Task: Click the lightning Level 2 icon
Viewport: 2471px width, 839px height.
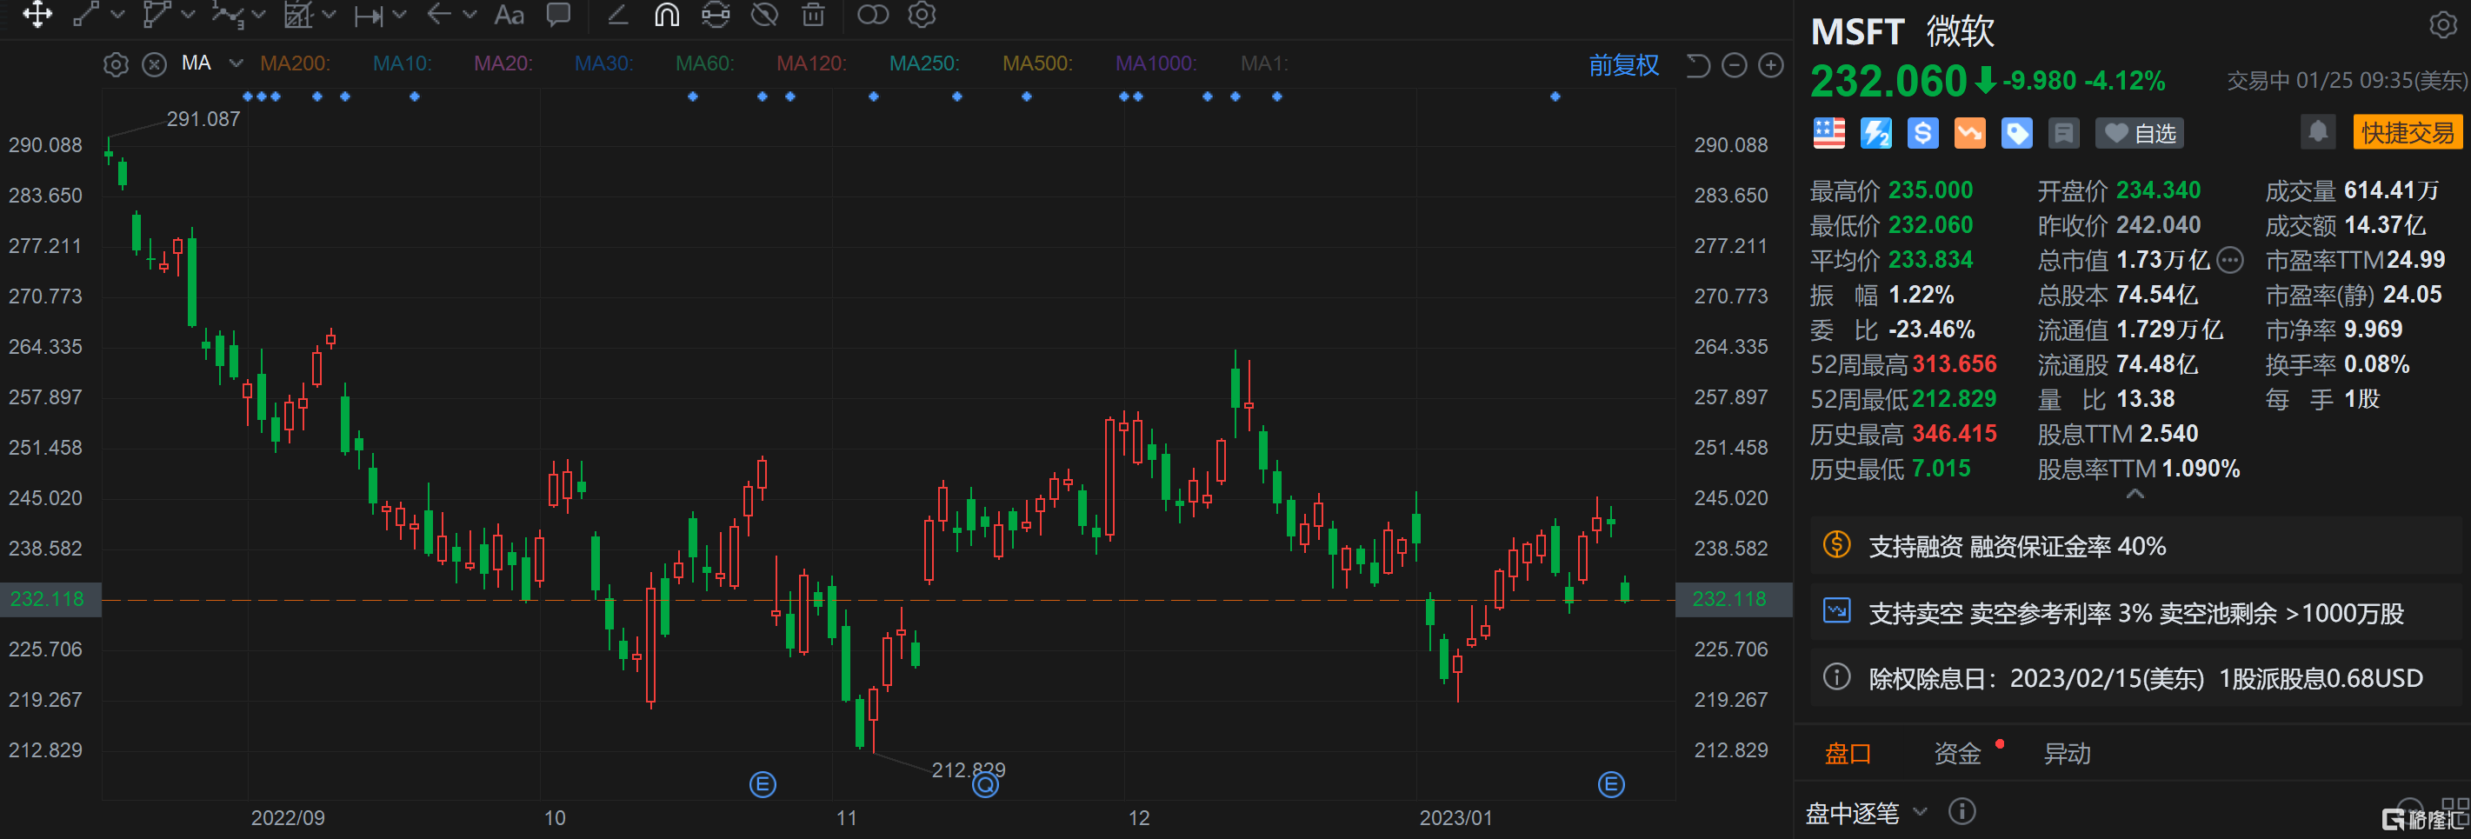Action: pyautogui.click(x=1876, y=133)
